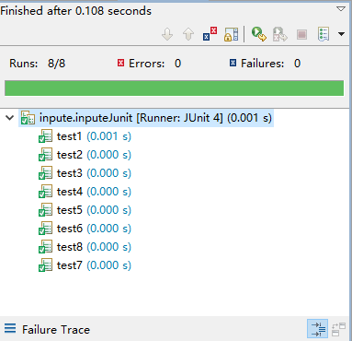This screenshot has height=341, width=352.
Task: Click test4 passed status icon
Action: [x=45, y=192]
